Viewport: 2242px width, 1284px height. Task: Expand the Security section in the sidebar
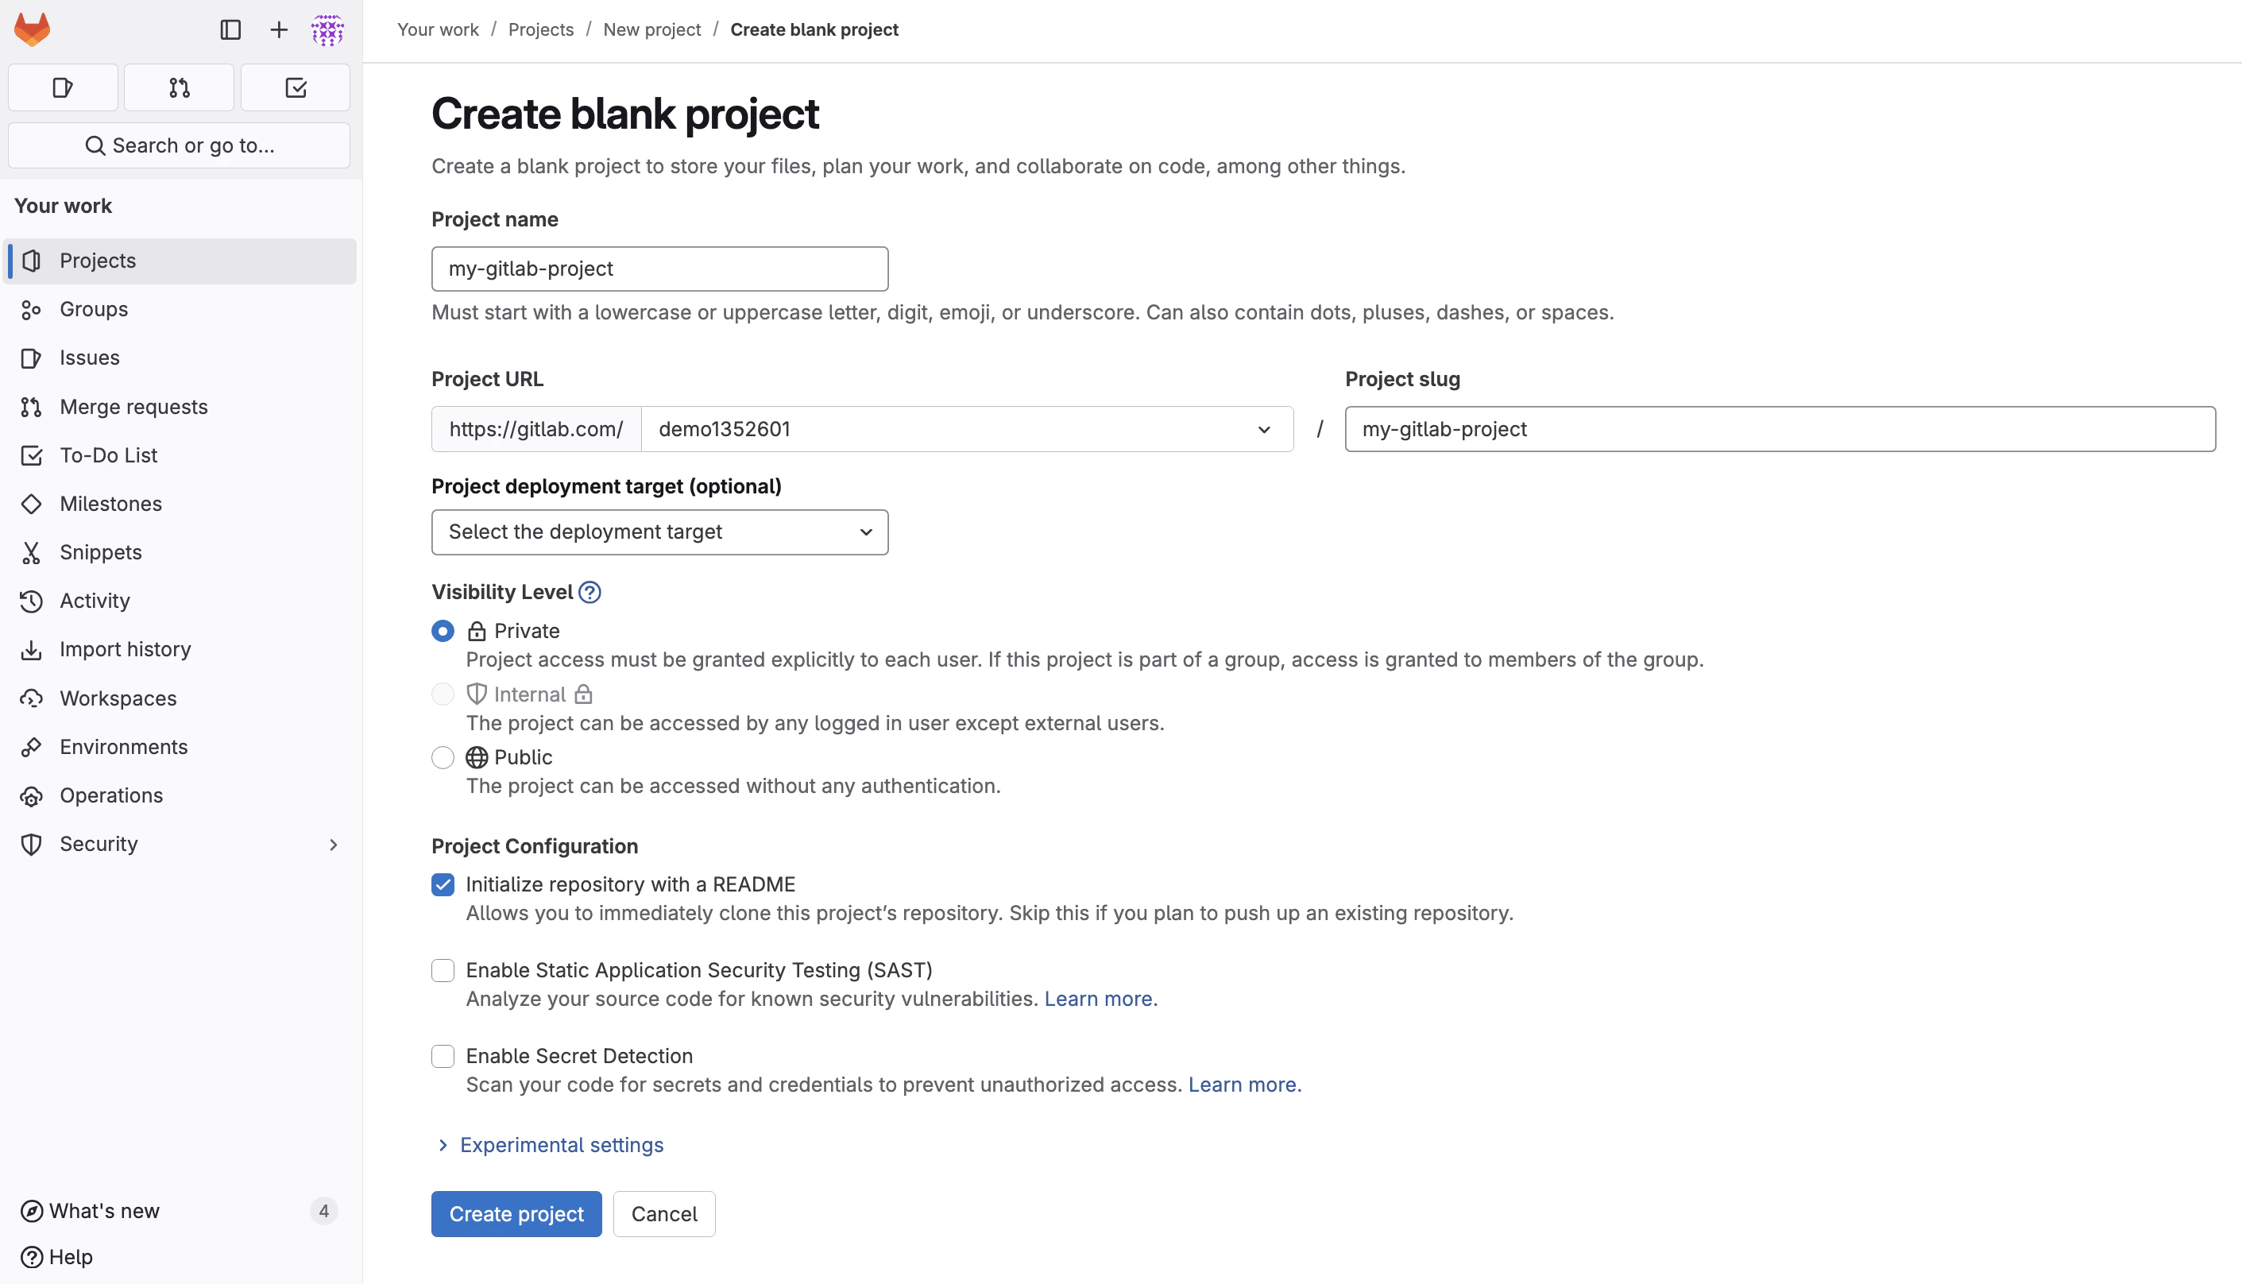pos(333,844)
